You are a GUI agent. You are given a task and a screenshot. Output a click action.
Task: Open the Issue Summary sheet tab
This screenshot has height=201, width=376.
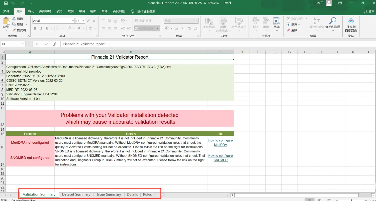[109, 194]
